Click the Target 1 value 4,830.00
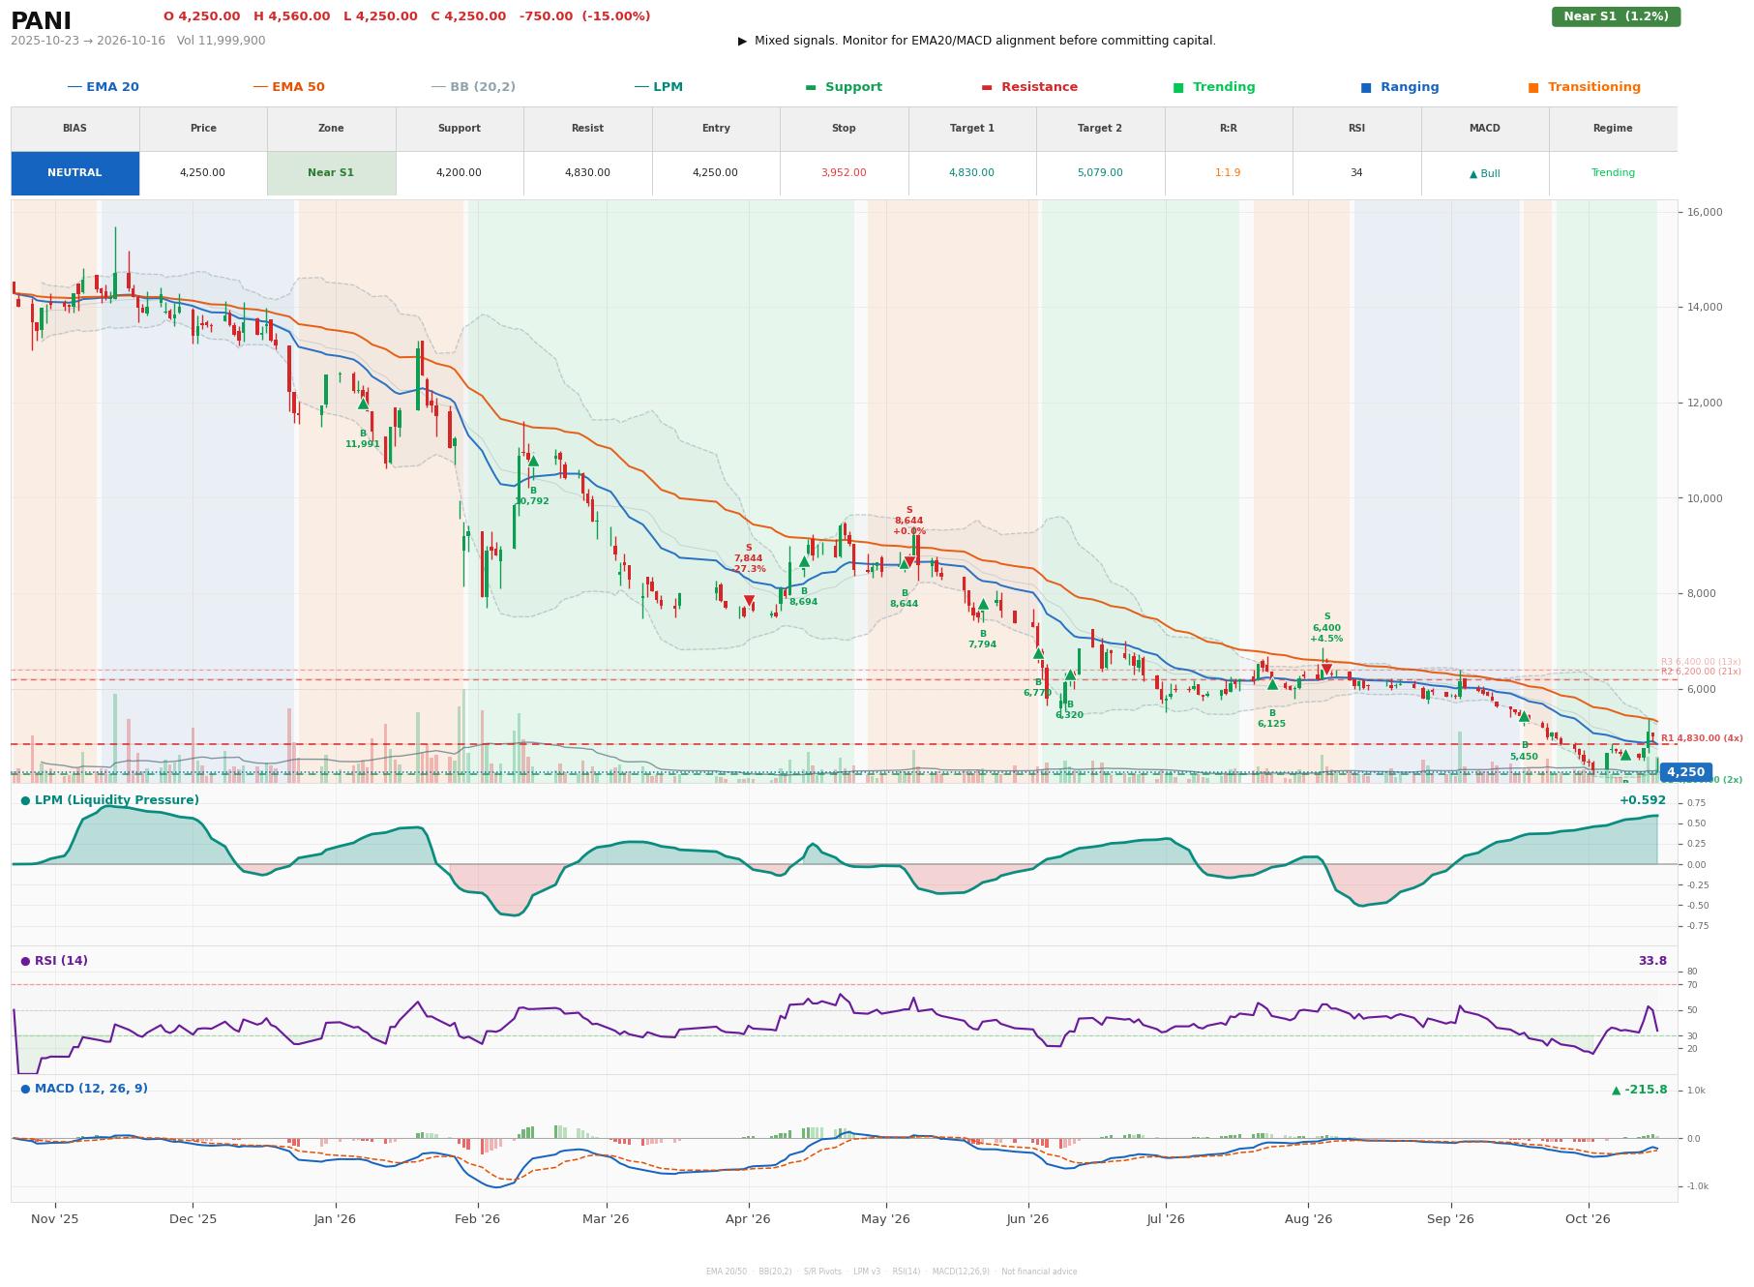Viewport: 1754px width, 1287px height. (x=971, y=173)
